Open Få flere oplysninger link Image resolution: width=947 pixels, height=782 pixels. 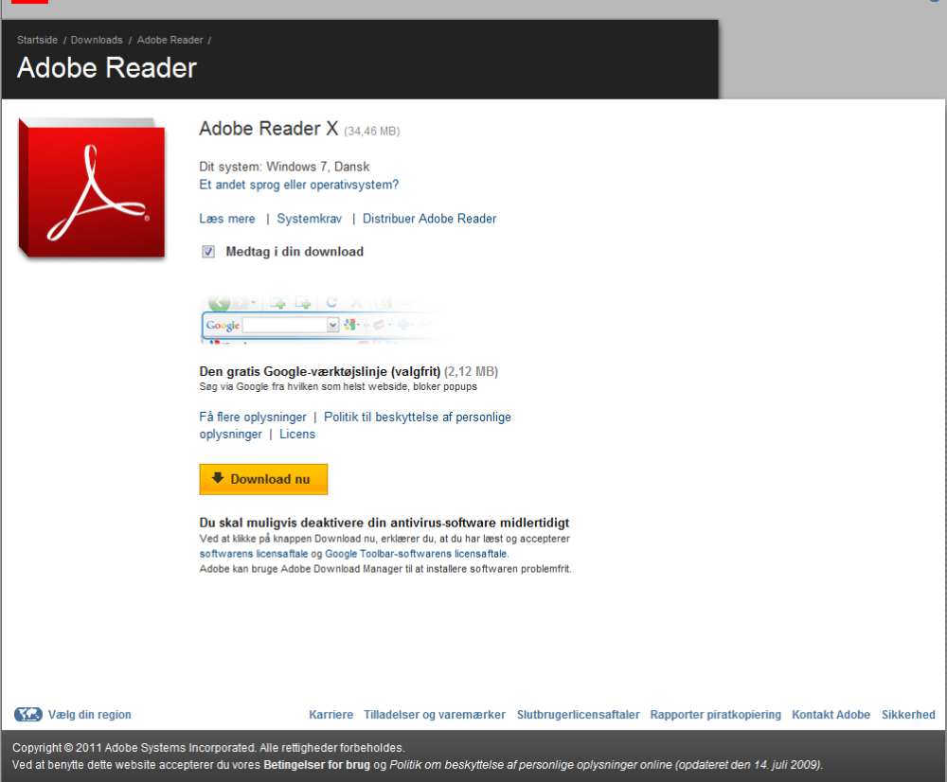click(x=253, y=418)
